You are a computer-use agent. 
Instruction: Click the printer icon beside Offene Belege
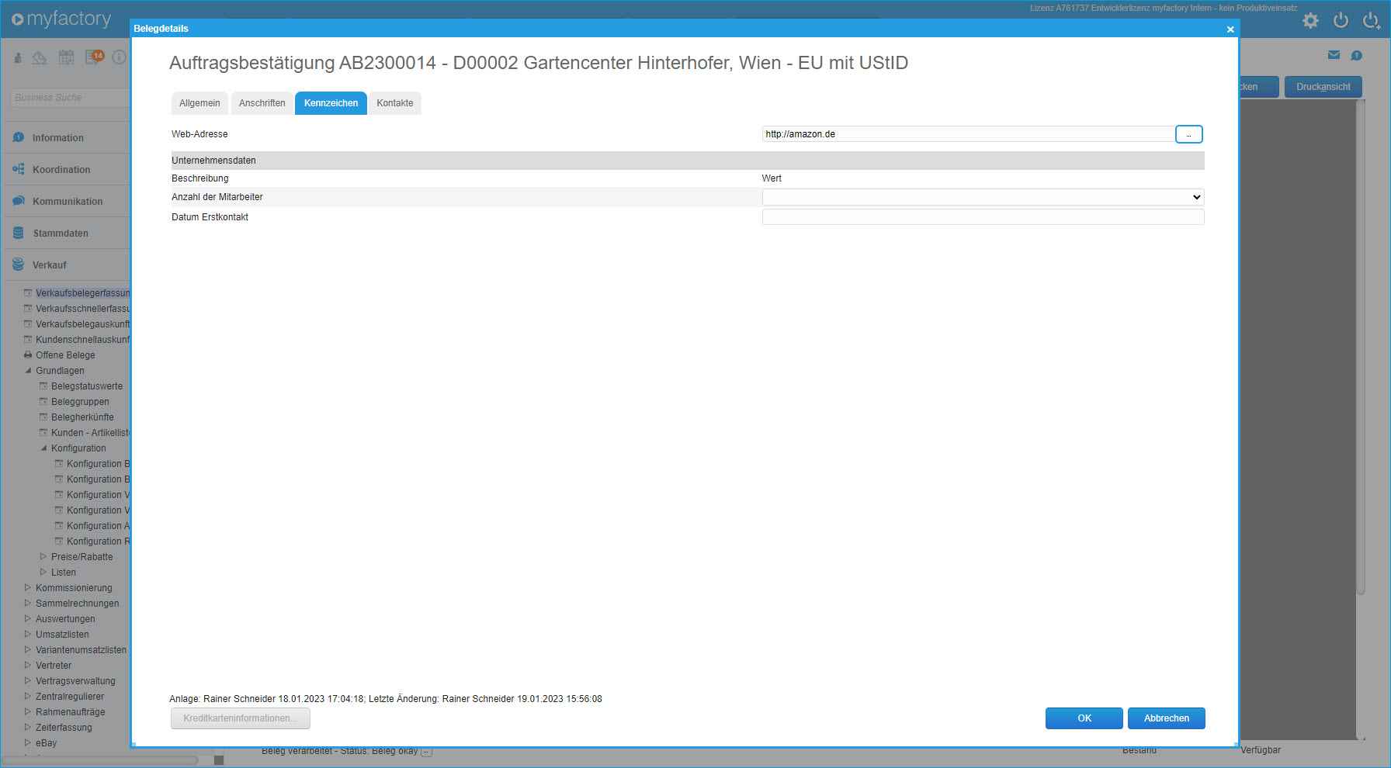pos(28,355)
